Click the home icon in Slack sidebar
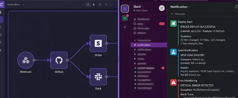238x98 pixels. click(135, 19)
